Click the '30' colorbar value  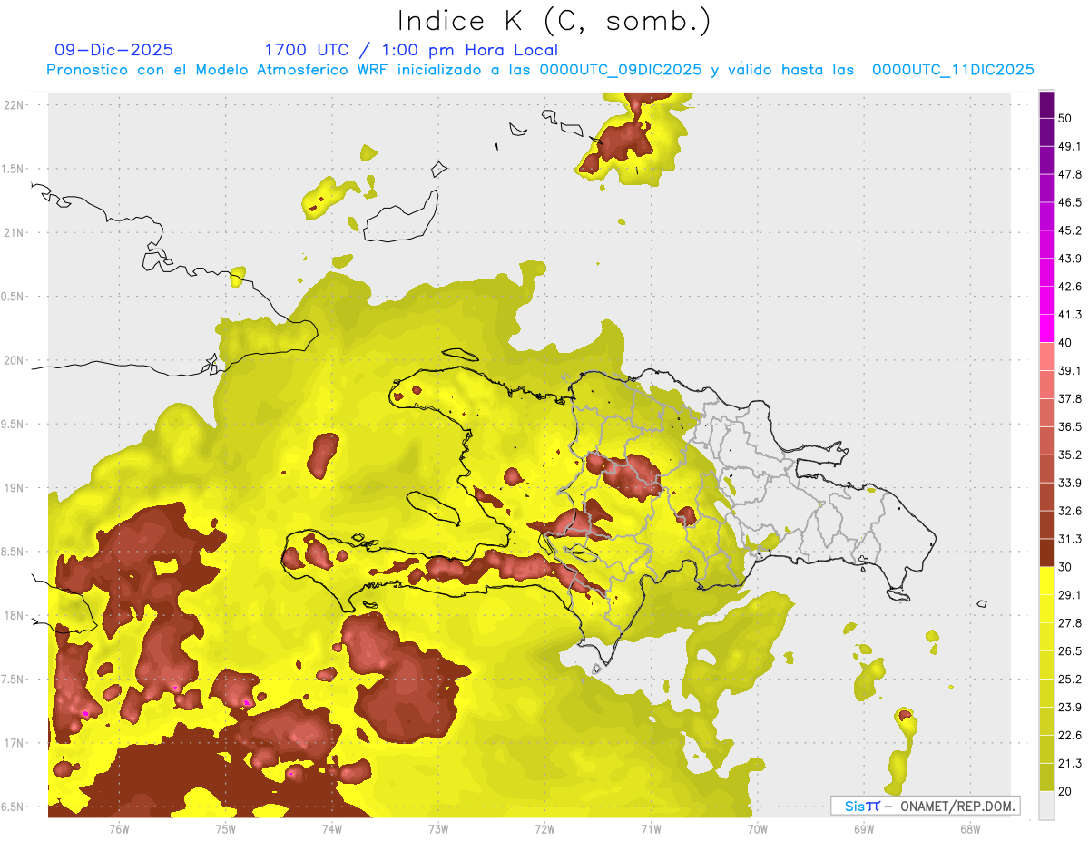(1064, 567)
